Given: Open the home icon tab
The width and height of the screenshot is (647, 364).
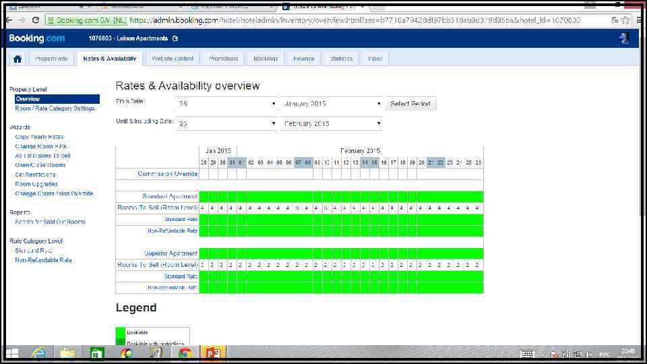Looking at the screenshot, I should point(18,59).
